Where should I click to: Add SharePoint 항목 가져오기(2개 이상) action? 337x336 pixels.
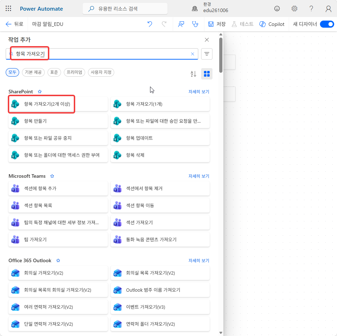pyautogui.click(x=58, y=104)
